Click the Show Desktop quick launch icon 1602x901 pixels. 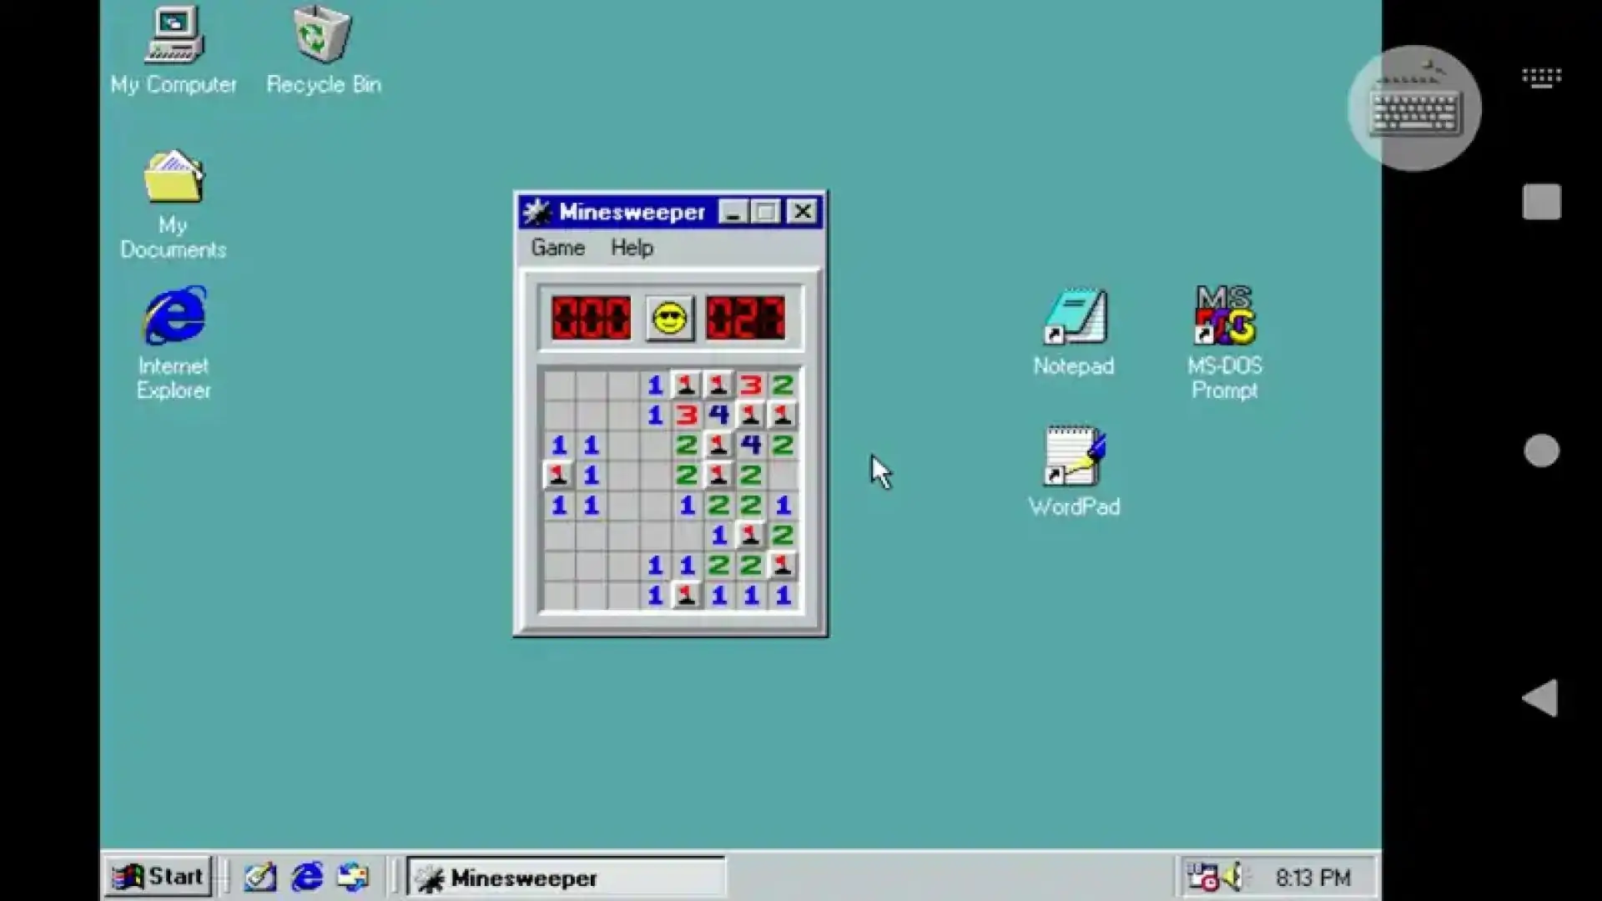click(259, 877)
